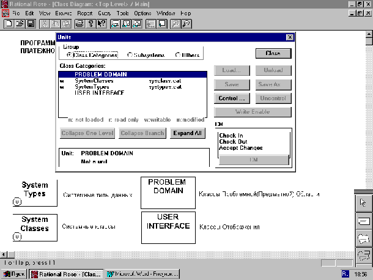Click Close button in Units dialog
The image size is (373, 280).
(273, 53)
